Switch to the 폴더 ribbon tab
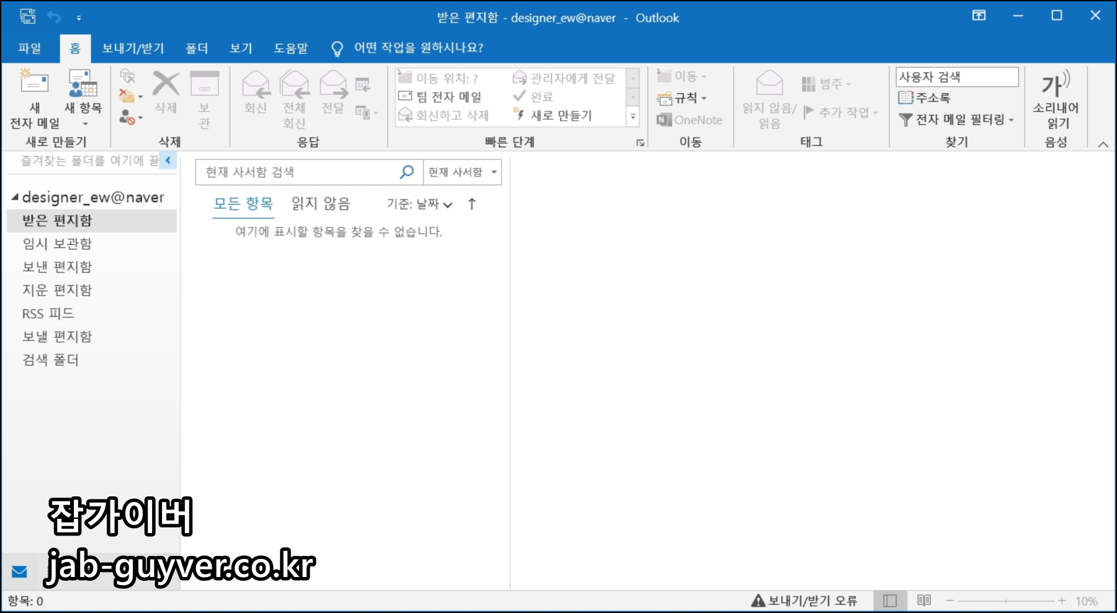 (197, 48)
